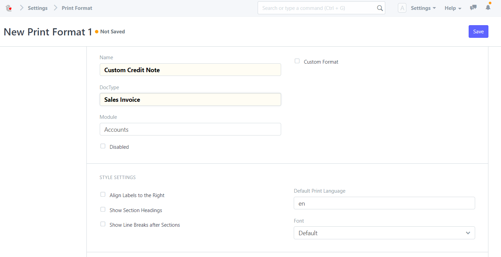Image resolution: width=501 pixels, height=257 pixels.
Task: Click the Default Print Language label
Action: click(320, 191)
